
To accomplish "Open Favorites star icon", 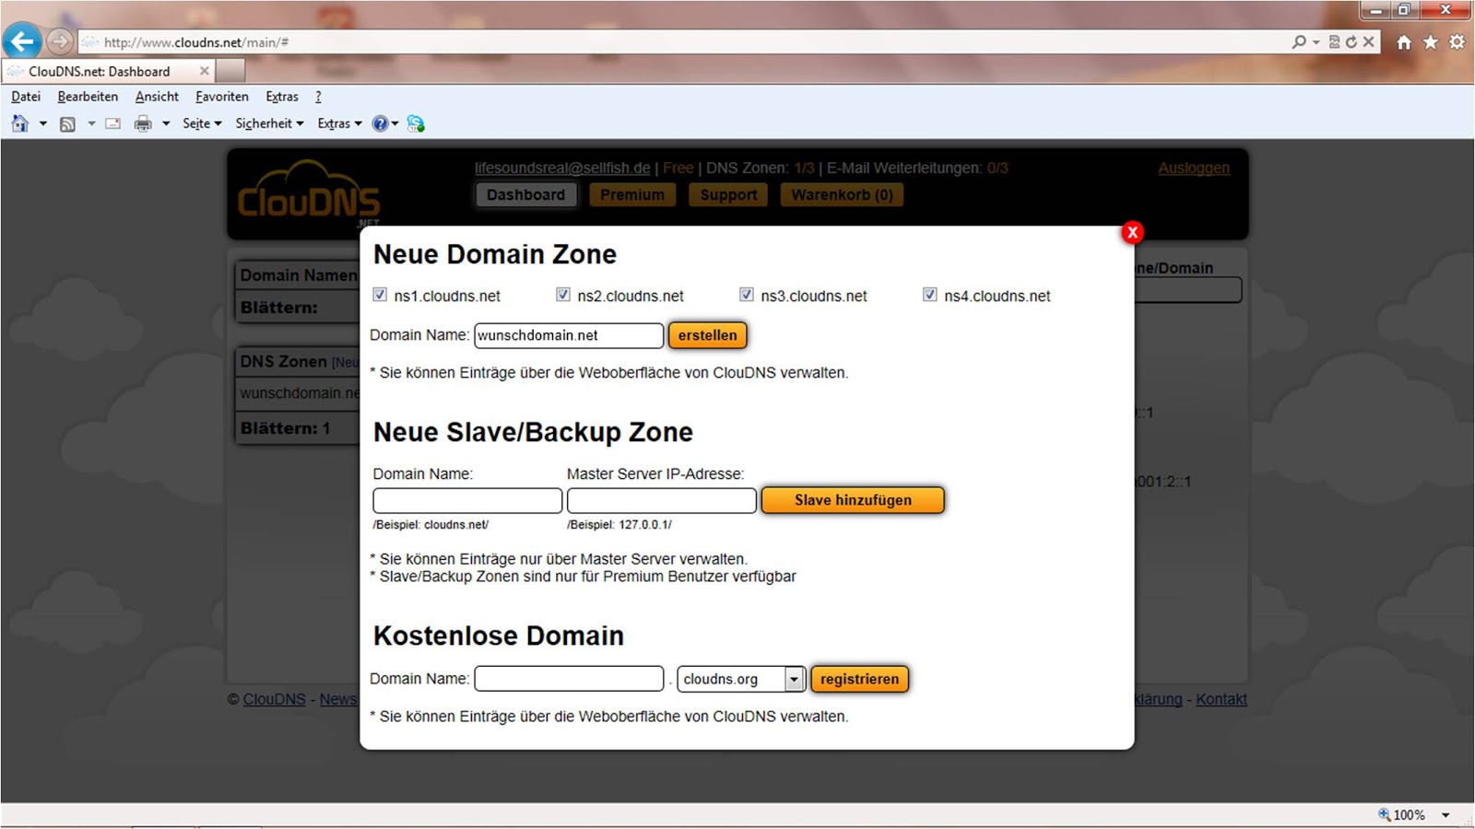I will pos(1431,42).
